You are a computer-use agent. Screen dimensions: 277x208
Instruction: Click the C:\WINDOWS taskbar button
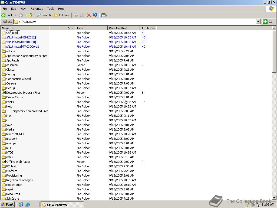click(62, 205)
